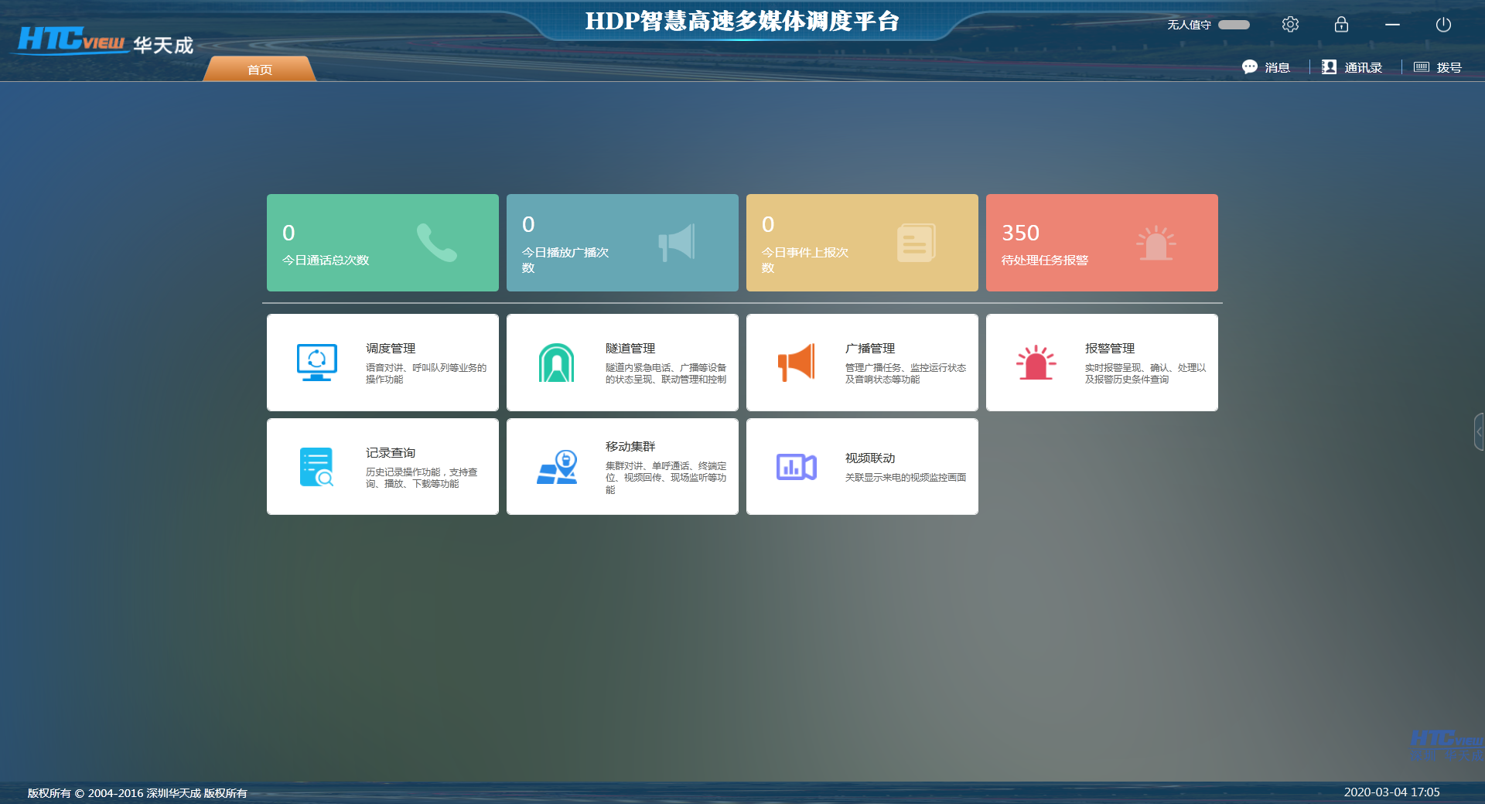1485x804 pixels.
Task: Switch to the 首页 home tab
Action: [260, 70]
